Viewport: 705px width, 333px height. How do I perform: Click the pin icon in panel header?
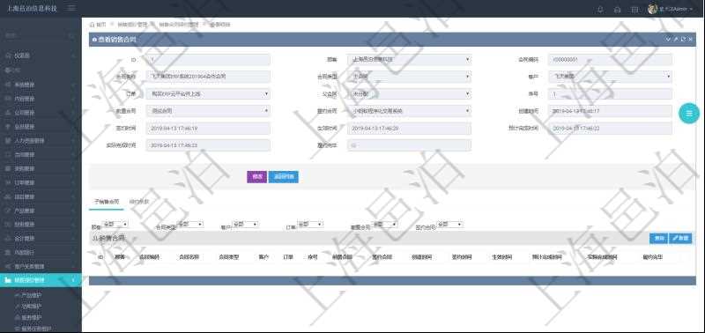(675, 40)
